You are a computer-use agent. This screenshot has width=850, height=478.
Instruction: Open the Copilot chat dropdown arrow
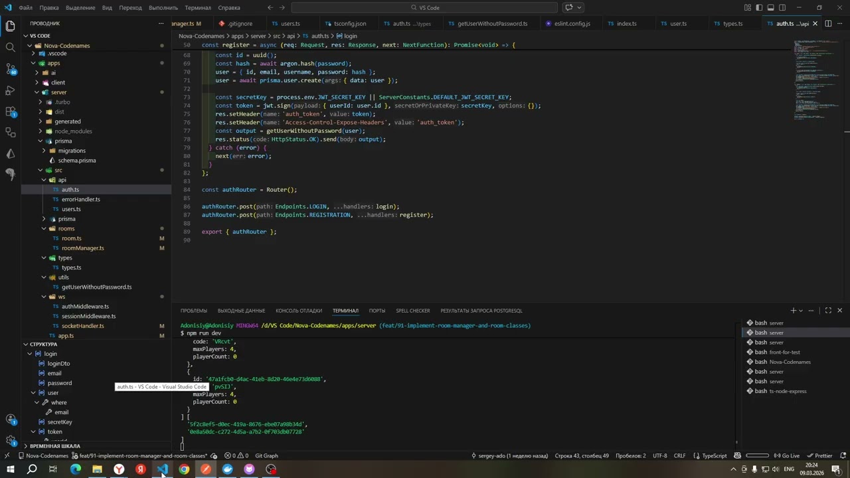(580, 7)
